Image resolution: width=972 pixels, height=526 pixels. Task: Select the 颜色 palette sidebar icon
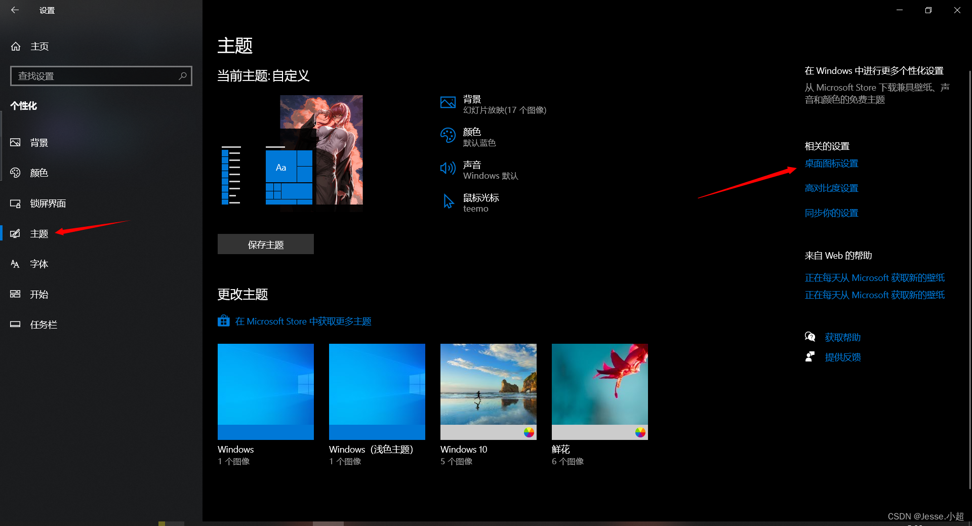click(15, 173)
